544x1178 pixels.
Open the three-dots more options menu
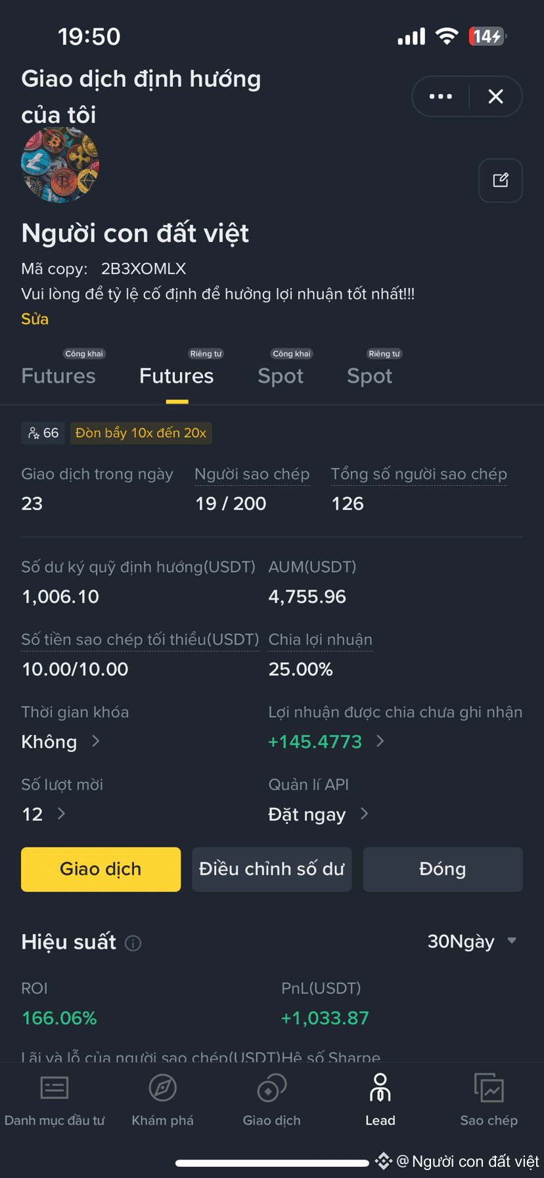tap(440, 97)
